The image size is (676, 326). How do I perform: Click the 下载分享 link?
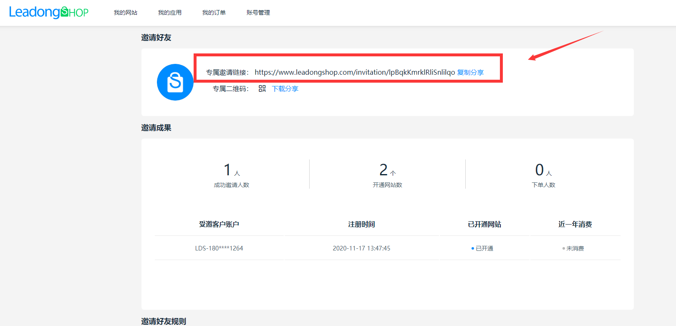[285, 88]
